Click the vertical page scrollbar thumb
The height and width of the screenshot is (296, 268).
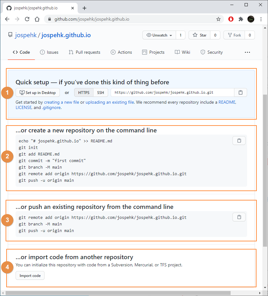pos(265,170)
